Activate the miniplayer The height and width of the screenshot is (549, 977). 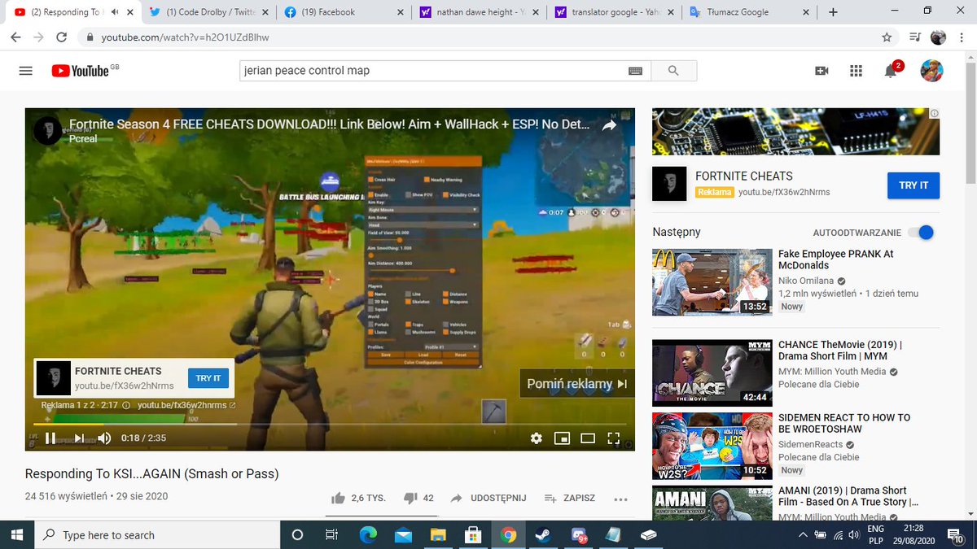562,438
